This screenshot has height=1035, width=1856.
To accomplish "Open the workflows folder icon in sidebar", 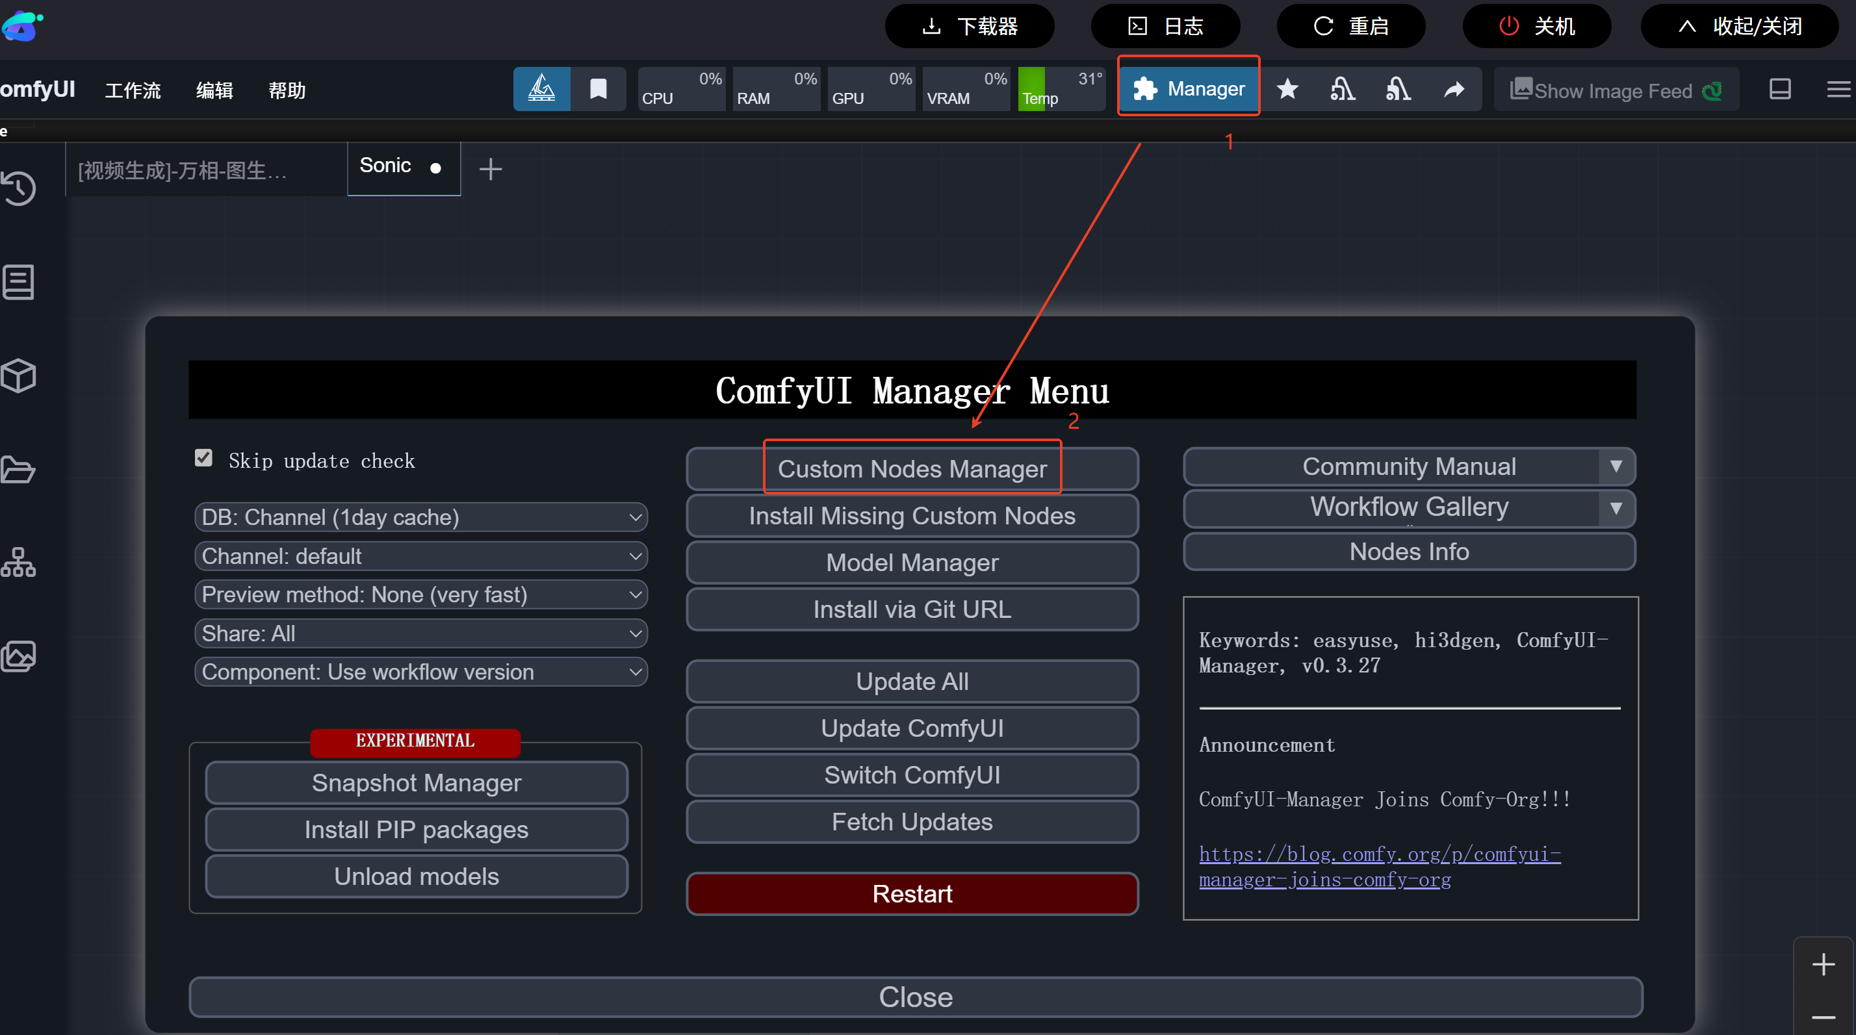I will click(x=19, y=469).
